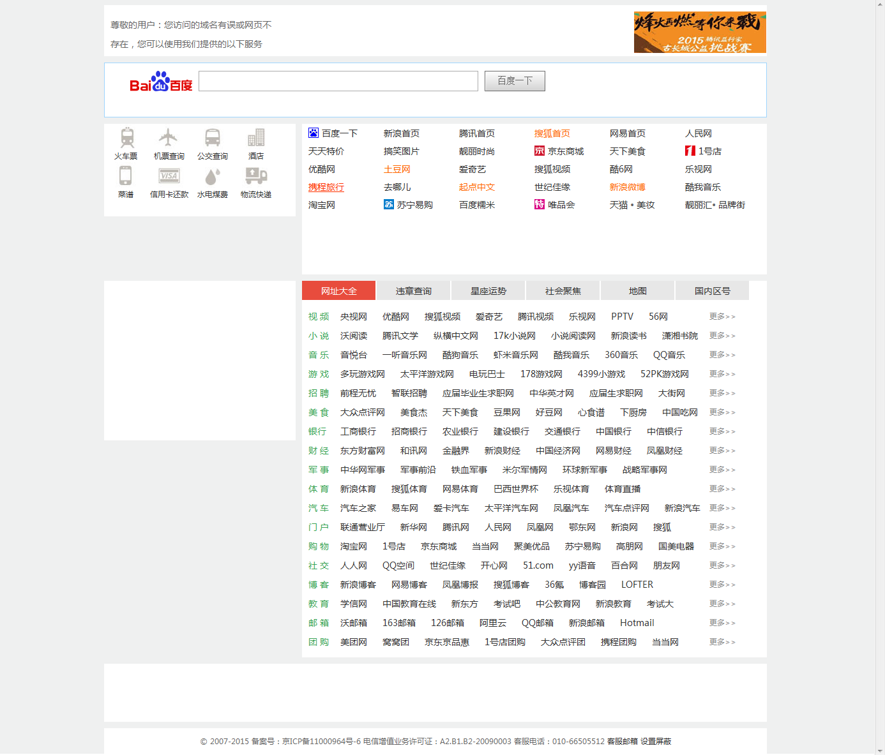Expand 更多 in the 游戏 row
The width and height of the screenshot is (885, 755).
click(x=722, y=374)
